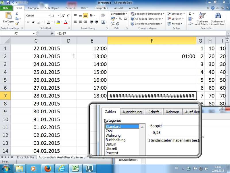The image size is (230, 173).
Task: Click the wrap text icon
Action: pos(103,16)
